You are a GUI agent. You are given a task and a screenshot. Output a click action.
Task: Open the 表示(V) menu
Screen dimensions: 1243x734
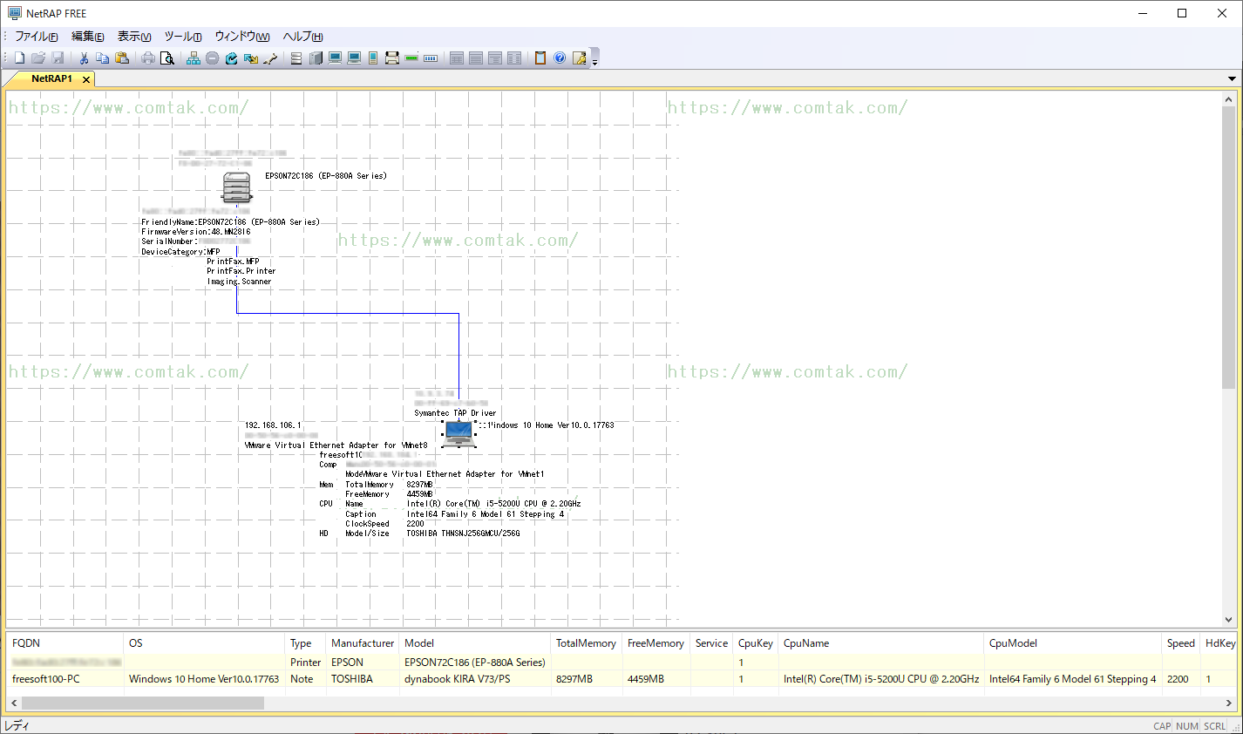(134, 37)
